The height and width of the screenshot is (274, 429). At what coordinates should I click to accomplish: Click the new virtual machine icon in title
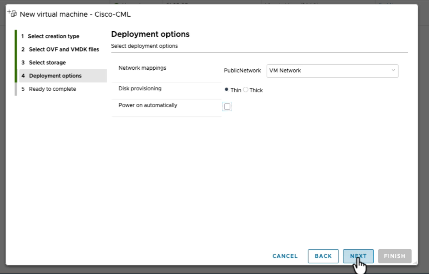pos(12,13)
